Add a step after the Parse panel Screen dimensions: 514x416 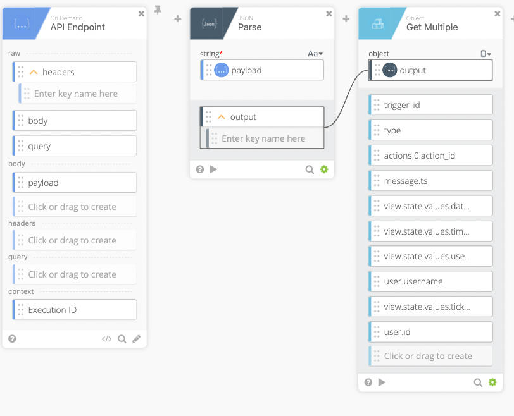point(346,19)
